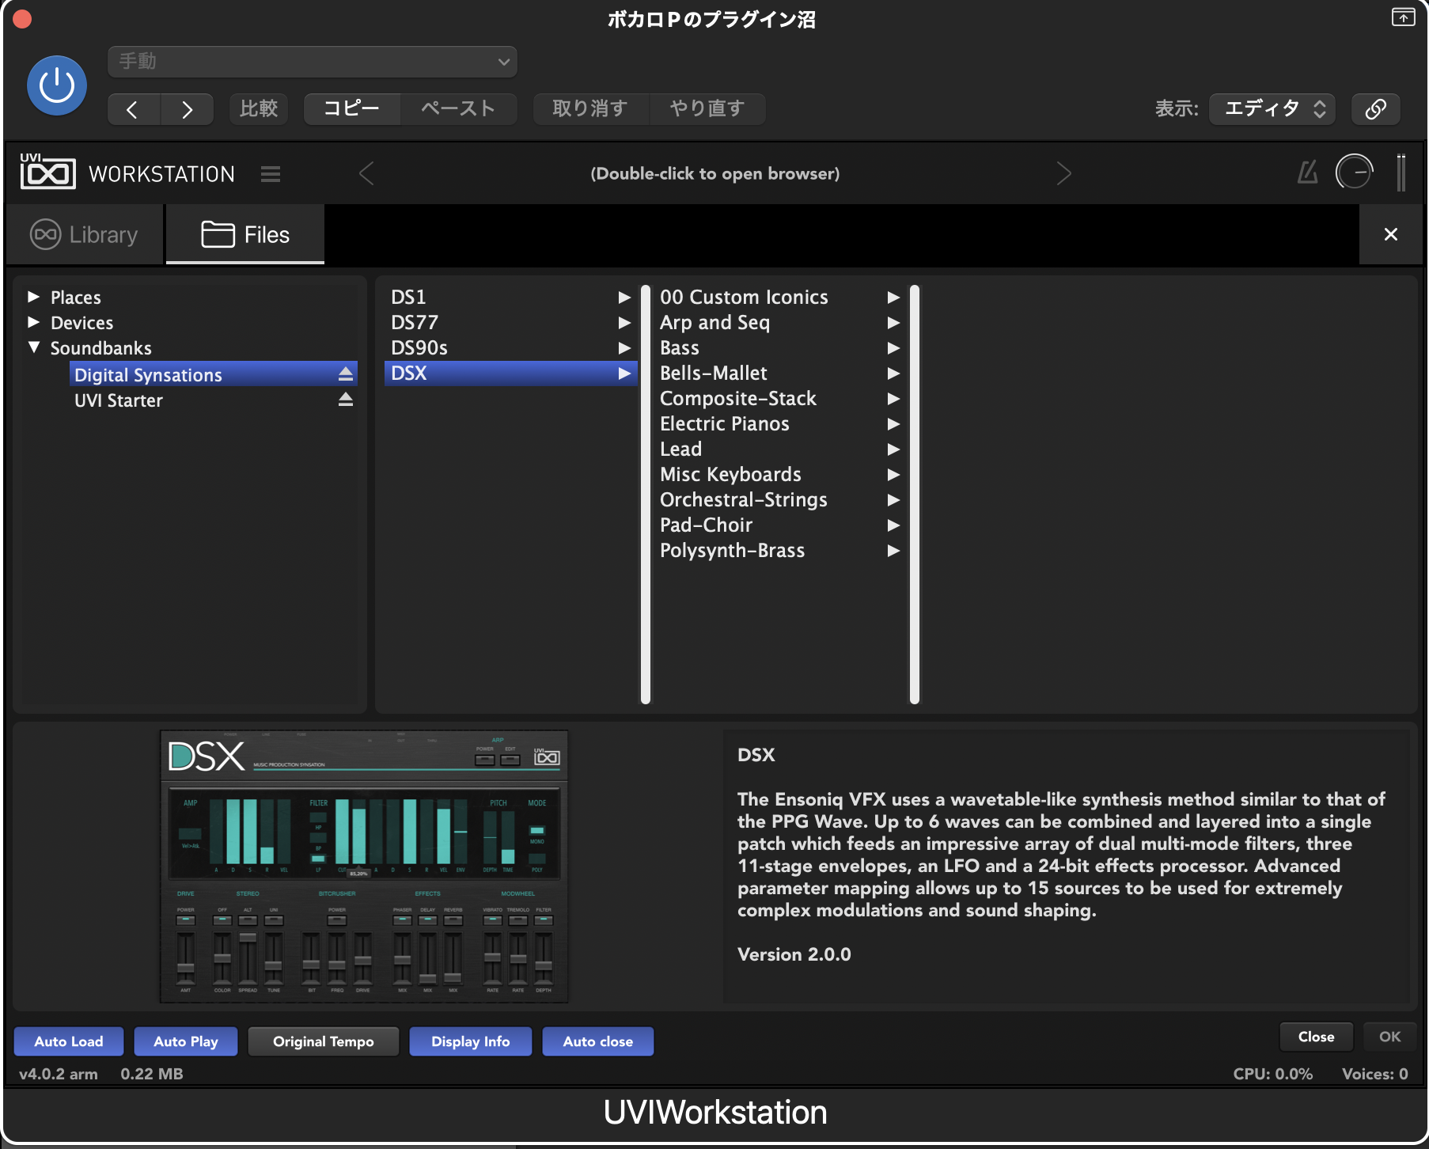The image size is (1429, 1149).
Task: Eject the Digital Synsations soundbank
Action: 346,374
